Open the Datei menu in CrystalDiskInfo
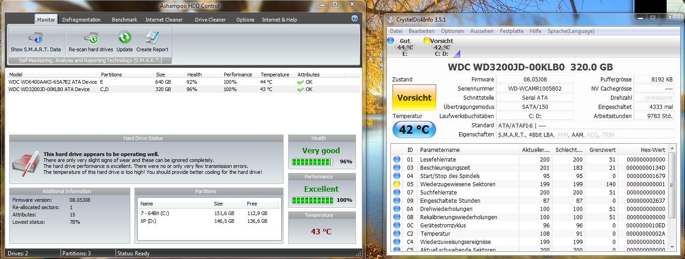The image size is (685, 259). 396,31
